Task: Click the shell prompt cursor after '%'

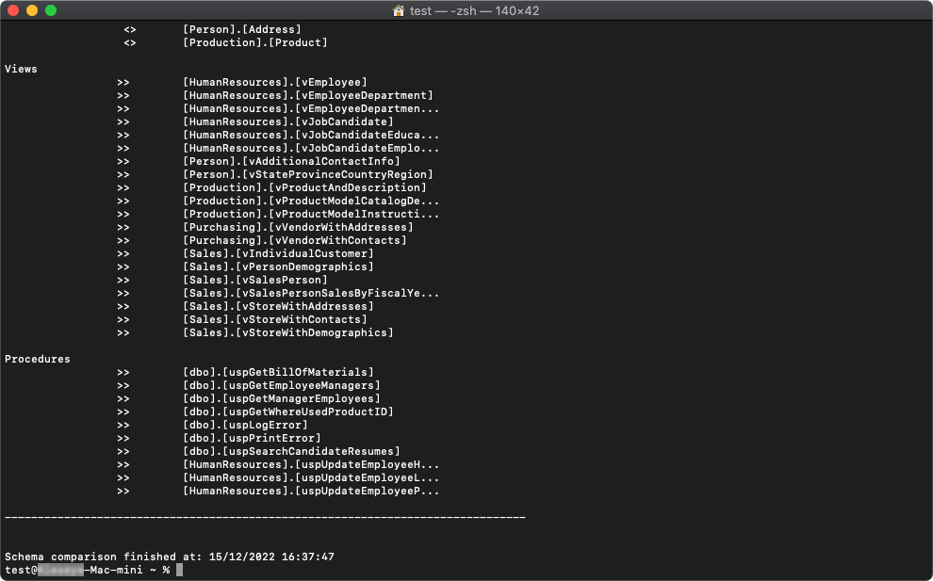Action: coord(179,570)
